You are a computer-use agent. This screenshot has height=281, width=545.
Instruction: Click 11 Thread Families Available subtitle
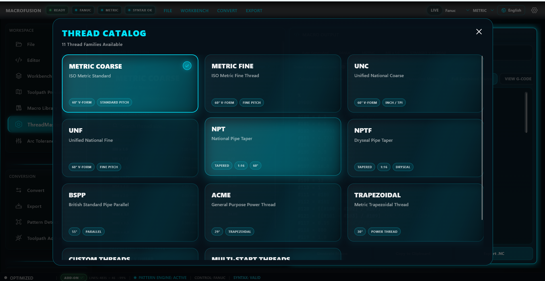(92, 44)
